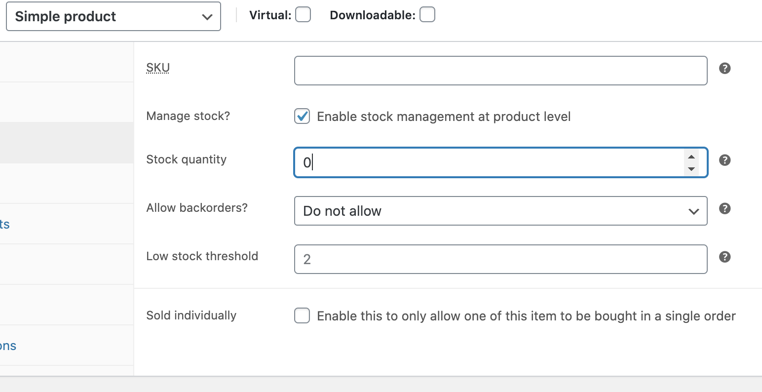Tick the Downloadable checkbox

[427, 15]
